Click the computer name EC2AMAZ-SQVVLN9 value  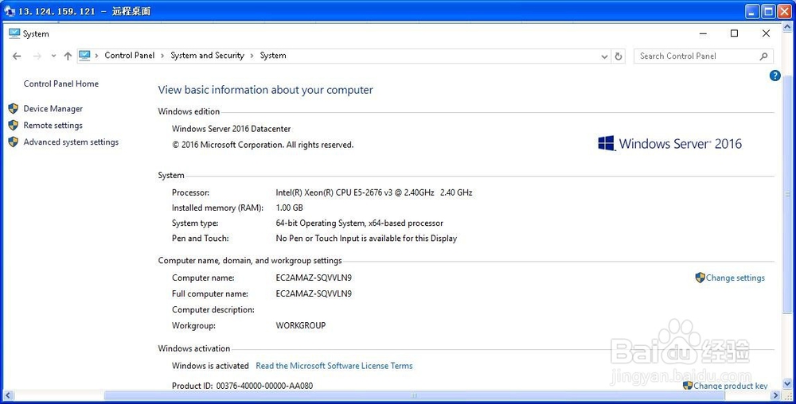point(314,278)
